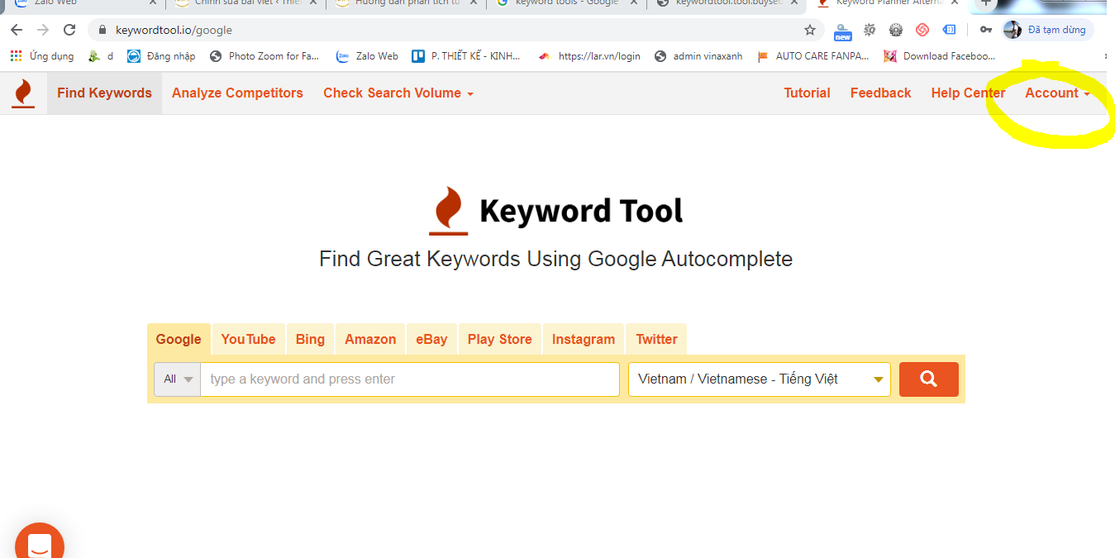Close the Zalo Web browser tab
This screenshot has width=1115, height=558.
[x=152, y=3]
